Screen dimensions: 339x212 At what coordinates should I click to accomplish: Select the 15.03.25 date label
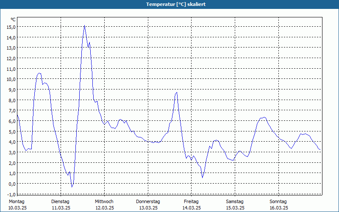point(235,208)
